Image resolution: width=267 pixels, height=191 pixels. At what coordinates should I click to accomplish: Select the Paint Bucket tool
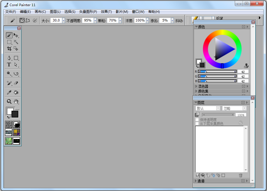click(17, 92)
